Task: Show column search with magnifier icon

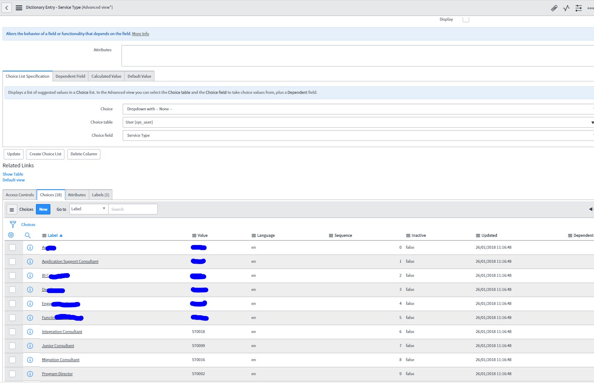Action: coord(28,235)
